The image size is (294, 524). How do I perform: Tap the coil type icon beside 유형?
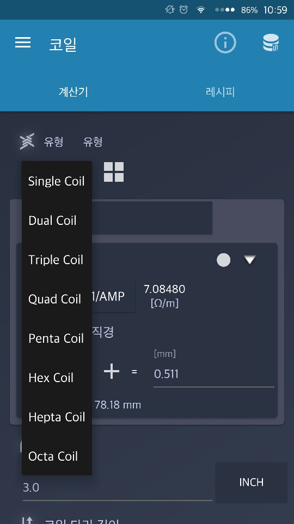(27, 142)
